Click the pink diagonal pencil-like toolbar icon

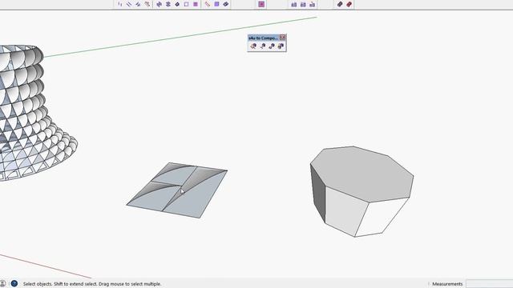pyautogui.click(x=208, y=4)
